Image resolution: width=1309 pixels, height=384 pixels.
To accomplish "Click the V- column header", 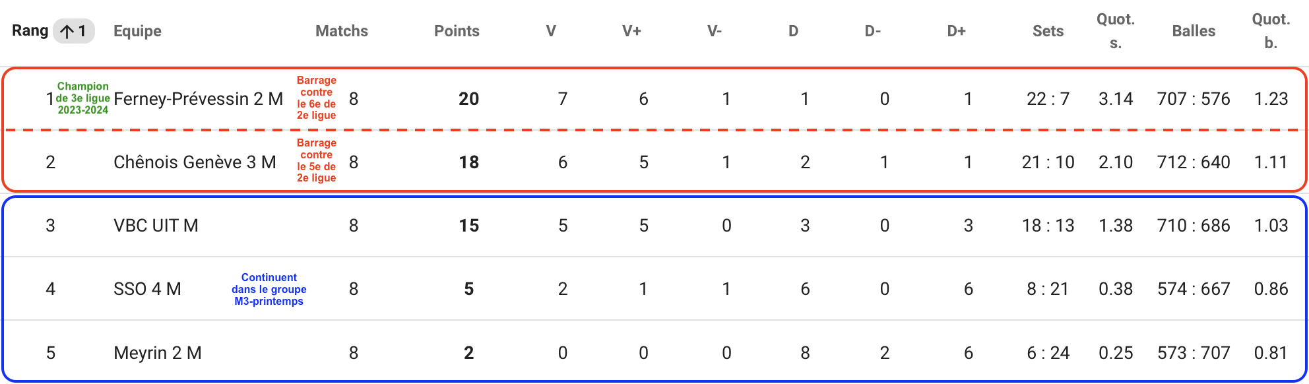I will pyautogui.click(x=715, y=31).
